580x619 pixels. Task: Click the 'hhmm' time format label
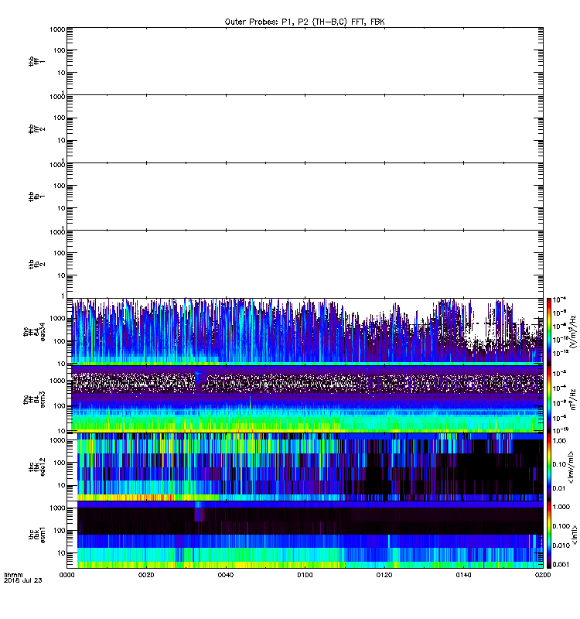point(13,575)
